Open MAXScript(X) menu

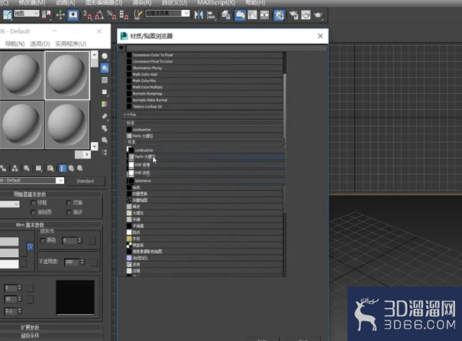click(216, 3)
